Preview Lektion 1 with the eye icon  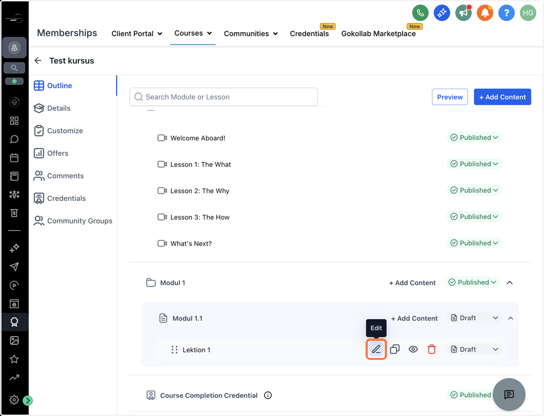click(413, 349)
